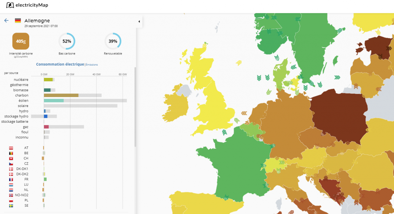Click the 52% Bas carbone gauge
The width and height of the screenshot is (394, 214).
click(x=67, y=41)
